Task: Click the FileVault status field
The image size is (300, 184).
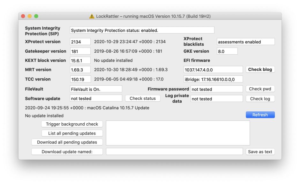Action: [96, 89]
